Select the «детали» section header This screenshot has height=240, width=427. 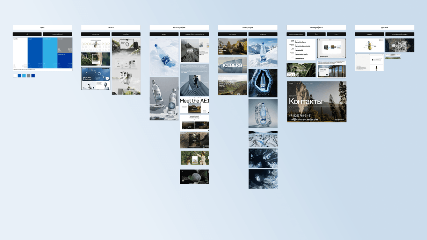385,27
